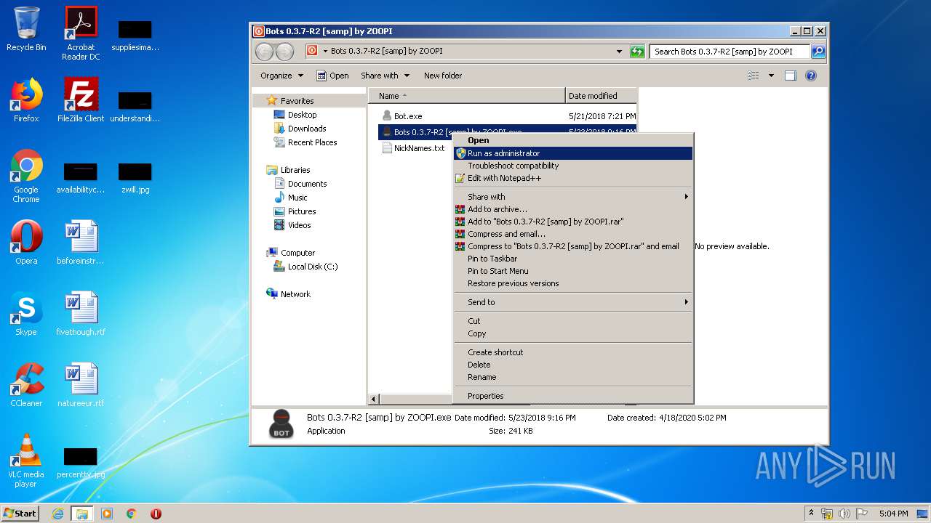Choose Add to archive... option
931x523 pixels.
(x=572, y=209)
